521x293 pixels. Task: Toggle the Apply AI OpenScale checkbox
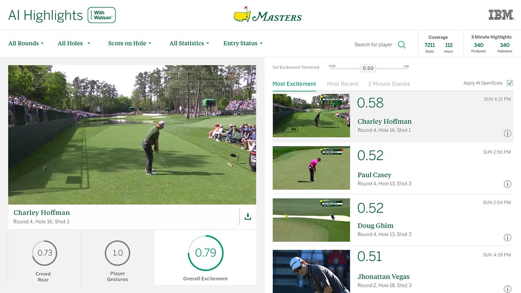tap(510, 83)
